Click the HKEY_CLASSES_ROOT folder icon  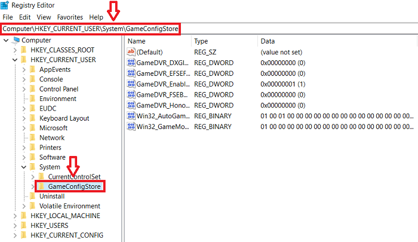pos(24,50)
